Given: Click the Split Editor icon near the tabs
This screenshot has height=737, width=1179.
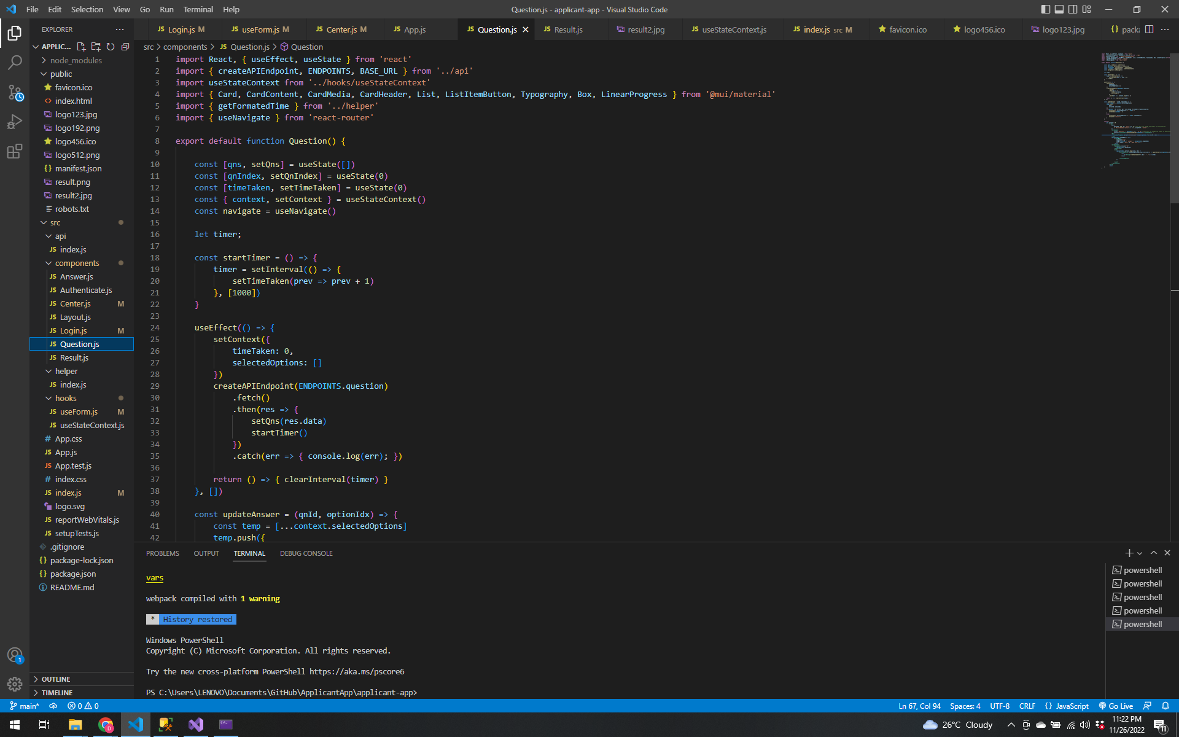Looking at the screenshot, I should tap(1149, 29).
